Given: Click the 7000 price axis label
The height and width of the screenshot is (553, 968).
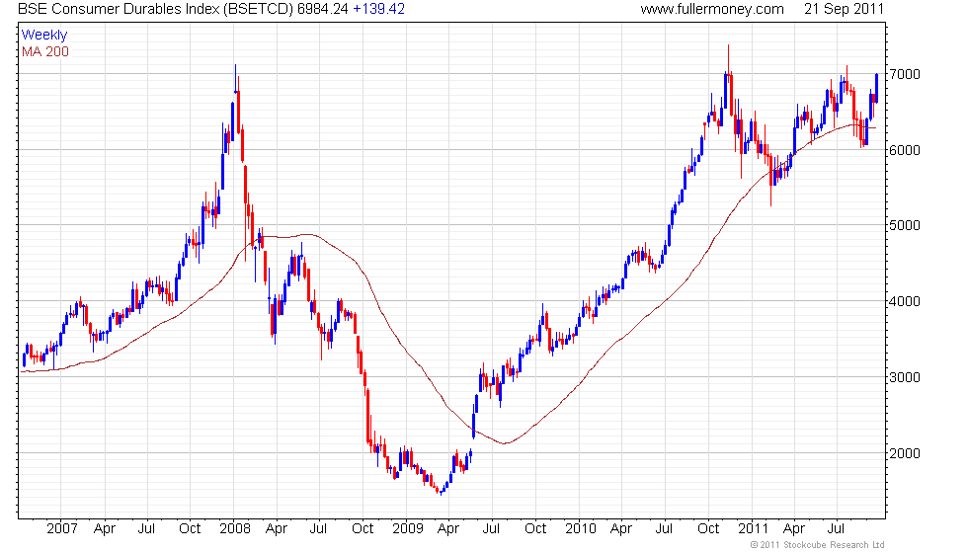Looking at the screenshot, I should 907,75.
